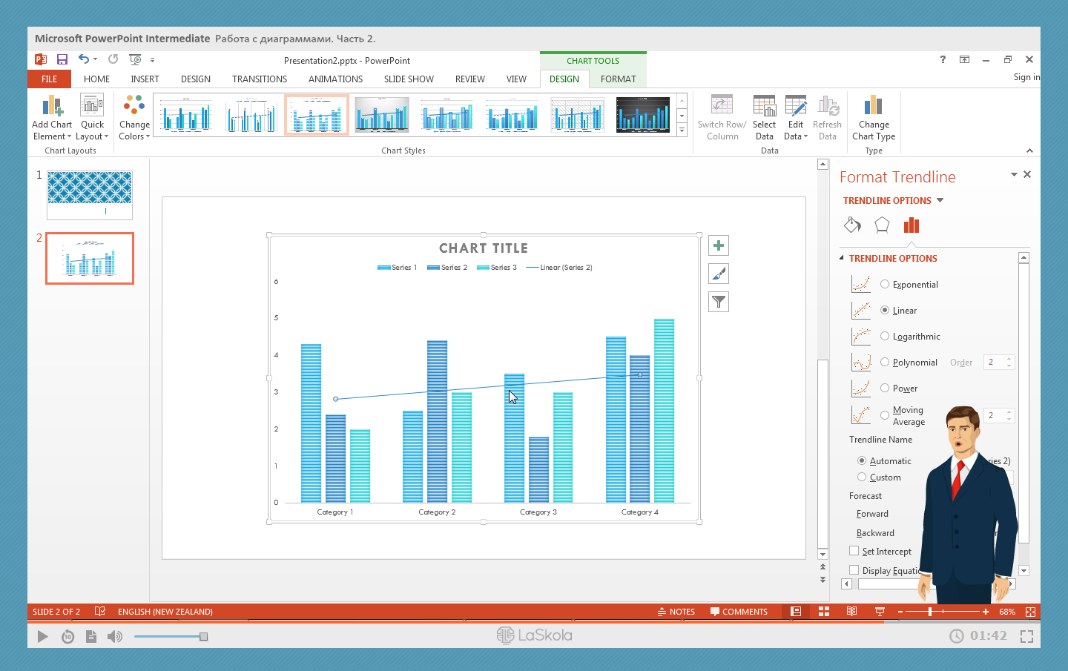This screenshot has height=671, width=1068.
Task: Click the Change Chart Type icon
Action: point(873,118)
